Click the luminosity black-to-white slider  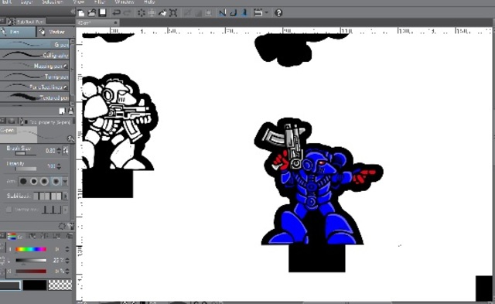click(x=31, y=260)
